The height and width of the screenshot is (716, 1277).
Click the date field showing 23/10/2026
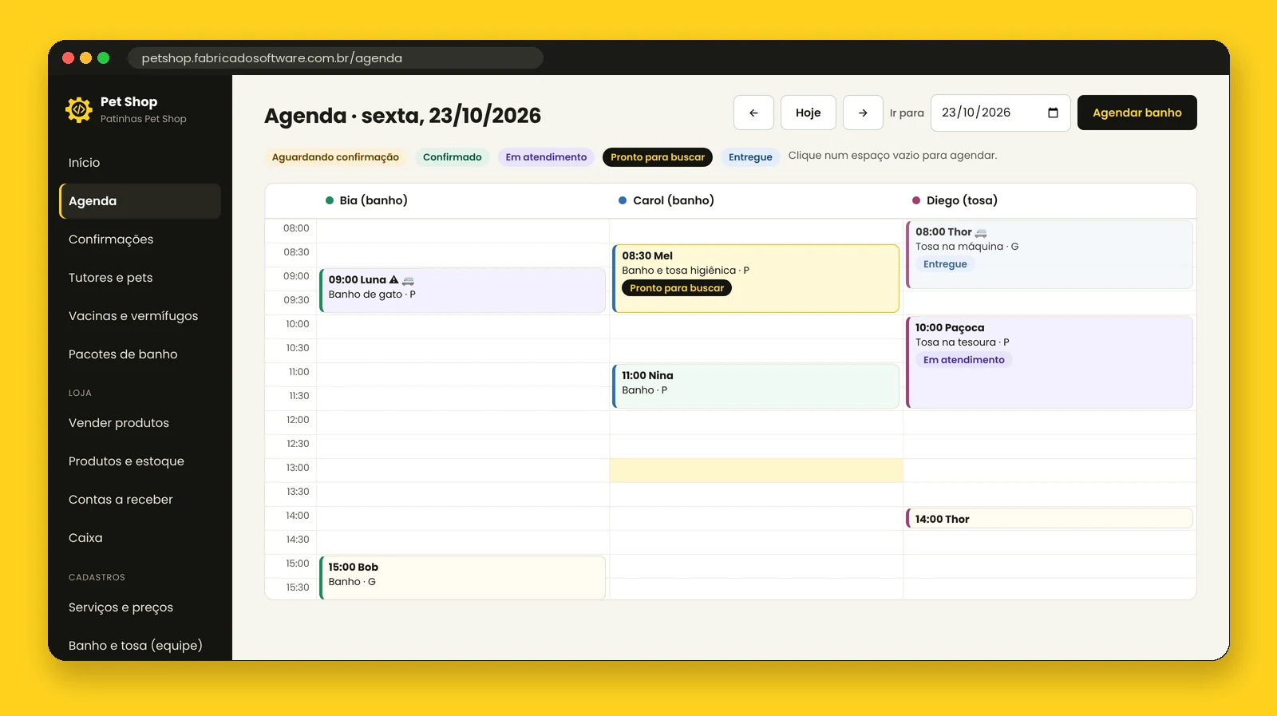(x=1000, y=113)
